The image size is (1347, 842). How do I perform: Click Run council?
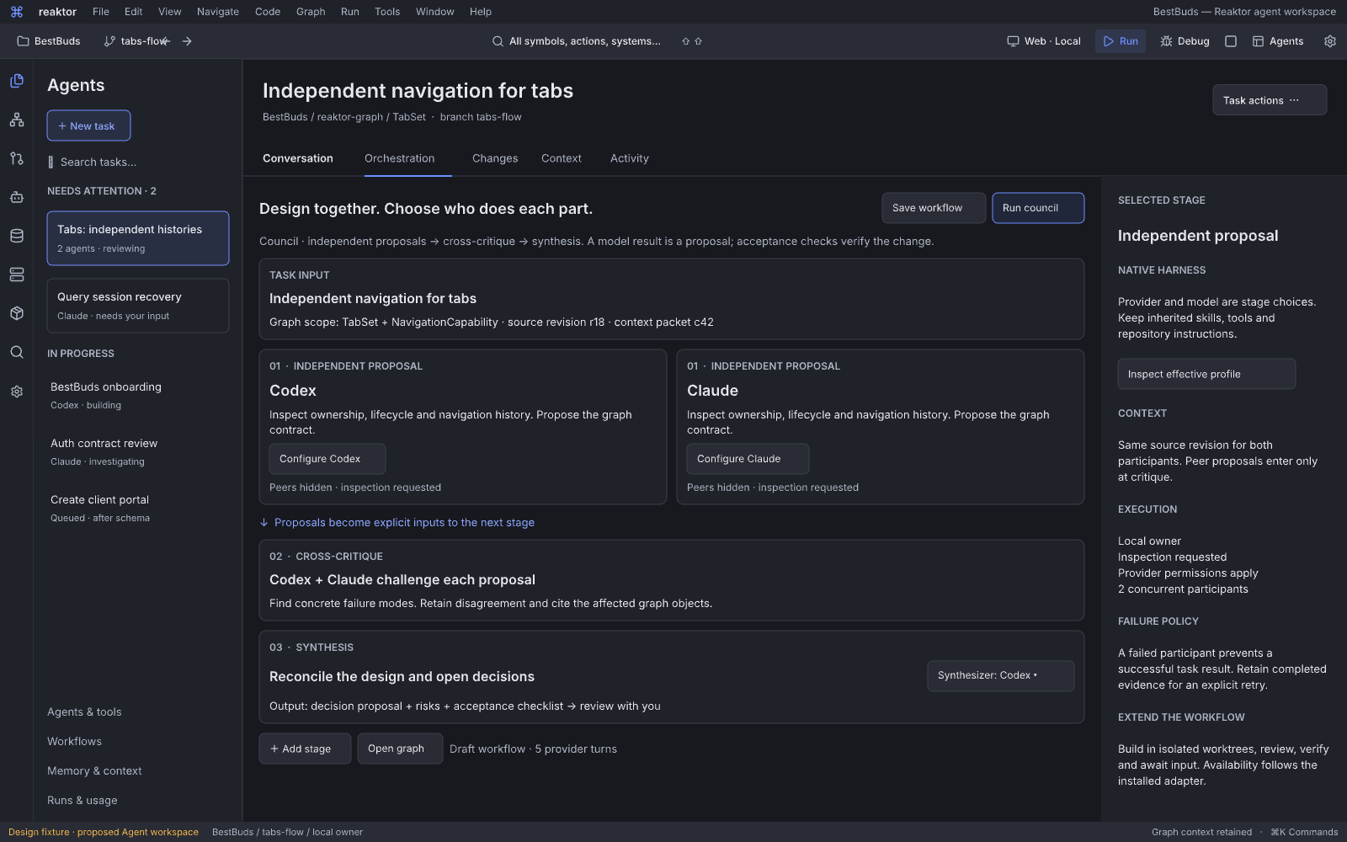(1038, 208)
